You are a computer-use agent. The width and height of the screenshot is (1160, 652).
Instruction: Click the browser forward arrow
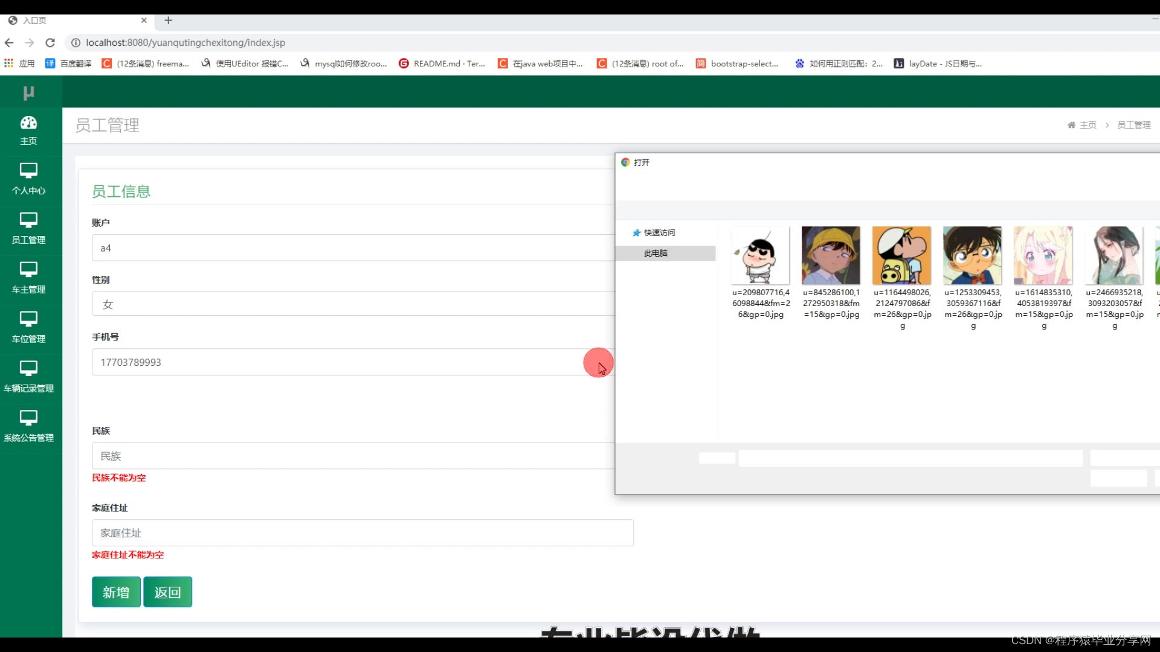tap(30, 43)
